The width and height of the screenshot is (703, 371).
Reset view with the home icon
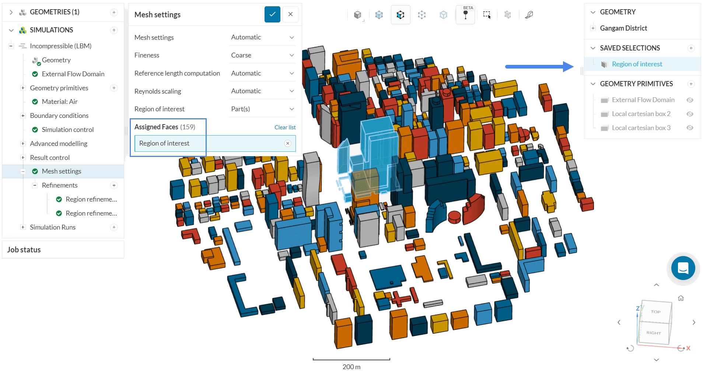pyautogui.click(x=681, y=298)
